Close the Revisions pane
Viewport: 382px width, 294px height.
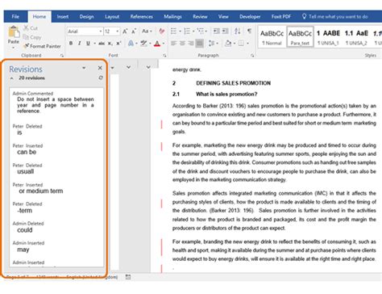coord(100,68)
